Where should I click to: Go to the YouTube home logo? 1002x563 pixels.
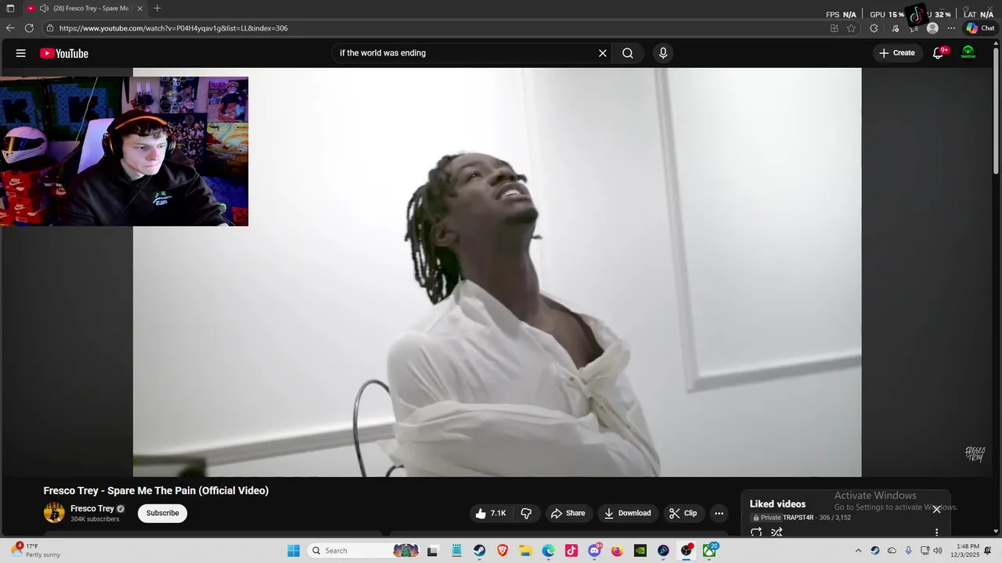[x=64, y=53]
